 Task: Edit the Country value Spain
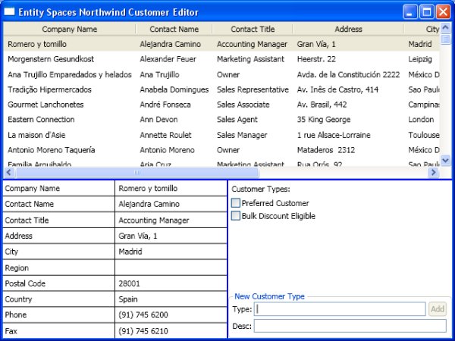click(x=171, y=299)
